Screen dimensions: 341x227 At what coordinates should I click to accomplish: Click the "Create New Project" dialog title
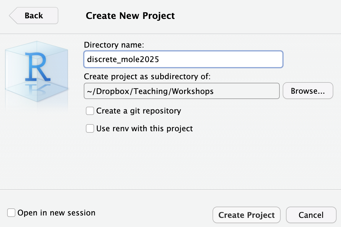coord(130,16)
